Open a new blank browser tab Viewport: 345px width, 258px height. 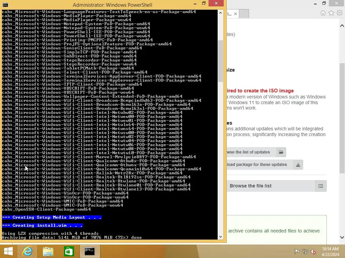(x=244, y=14)
